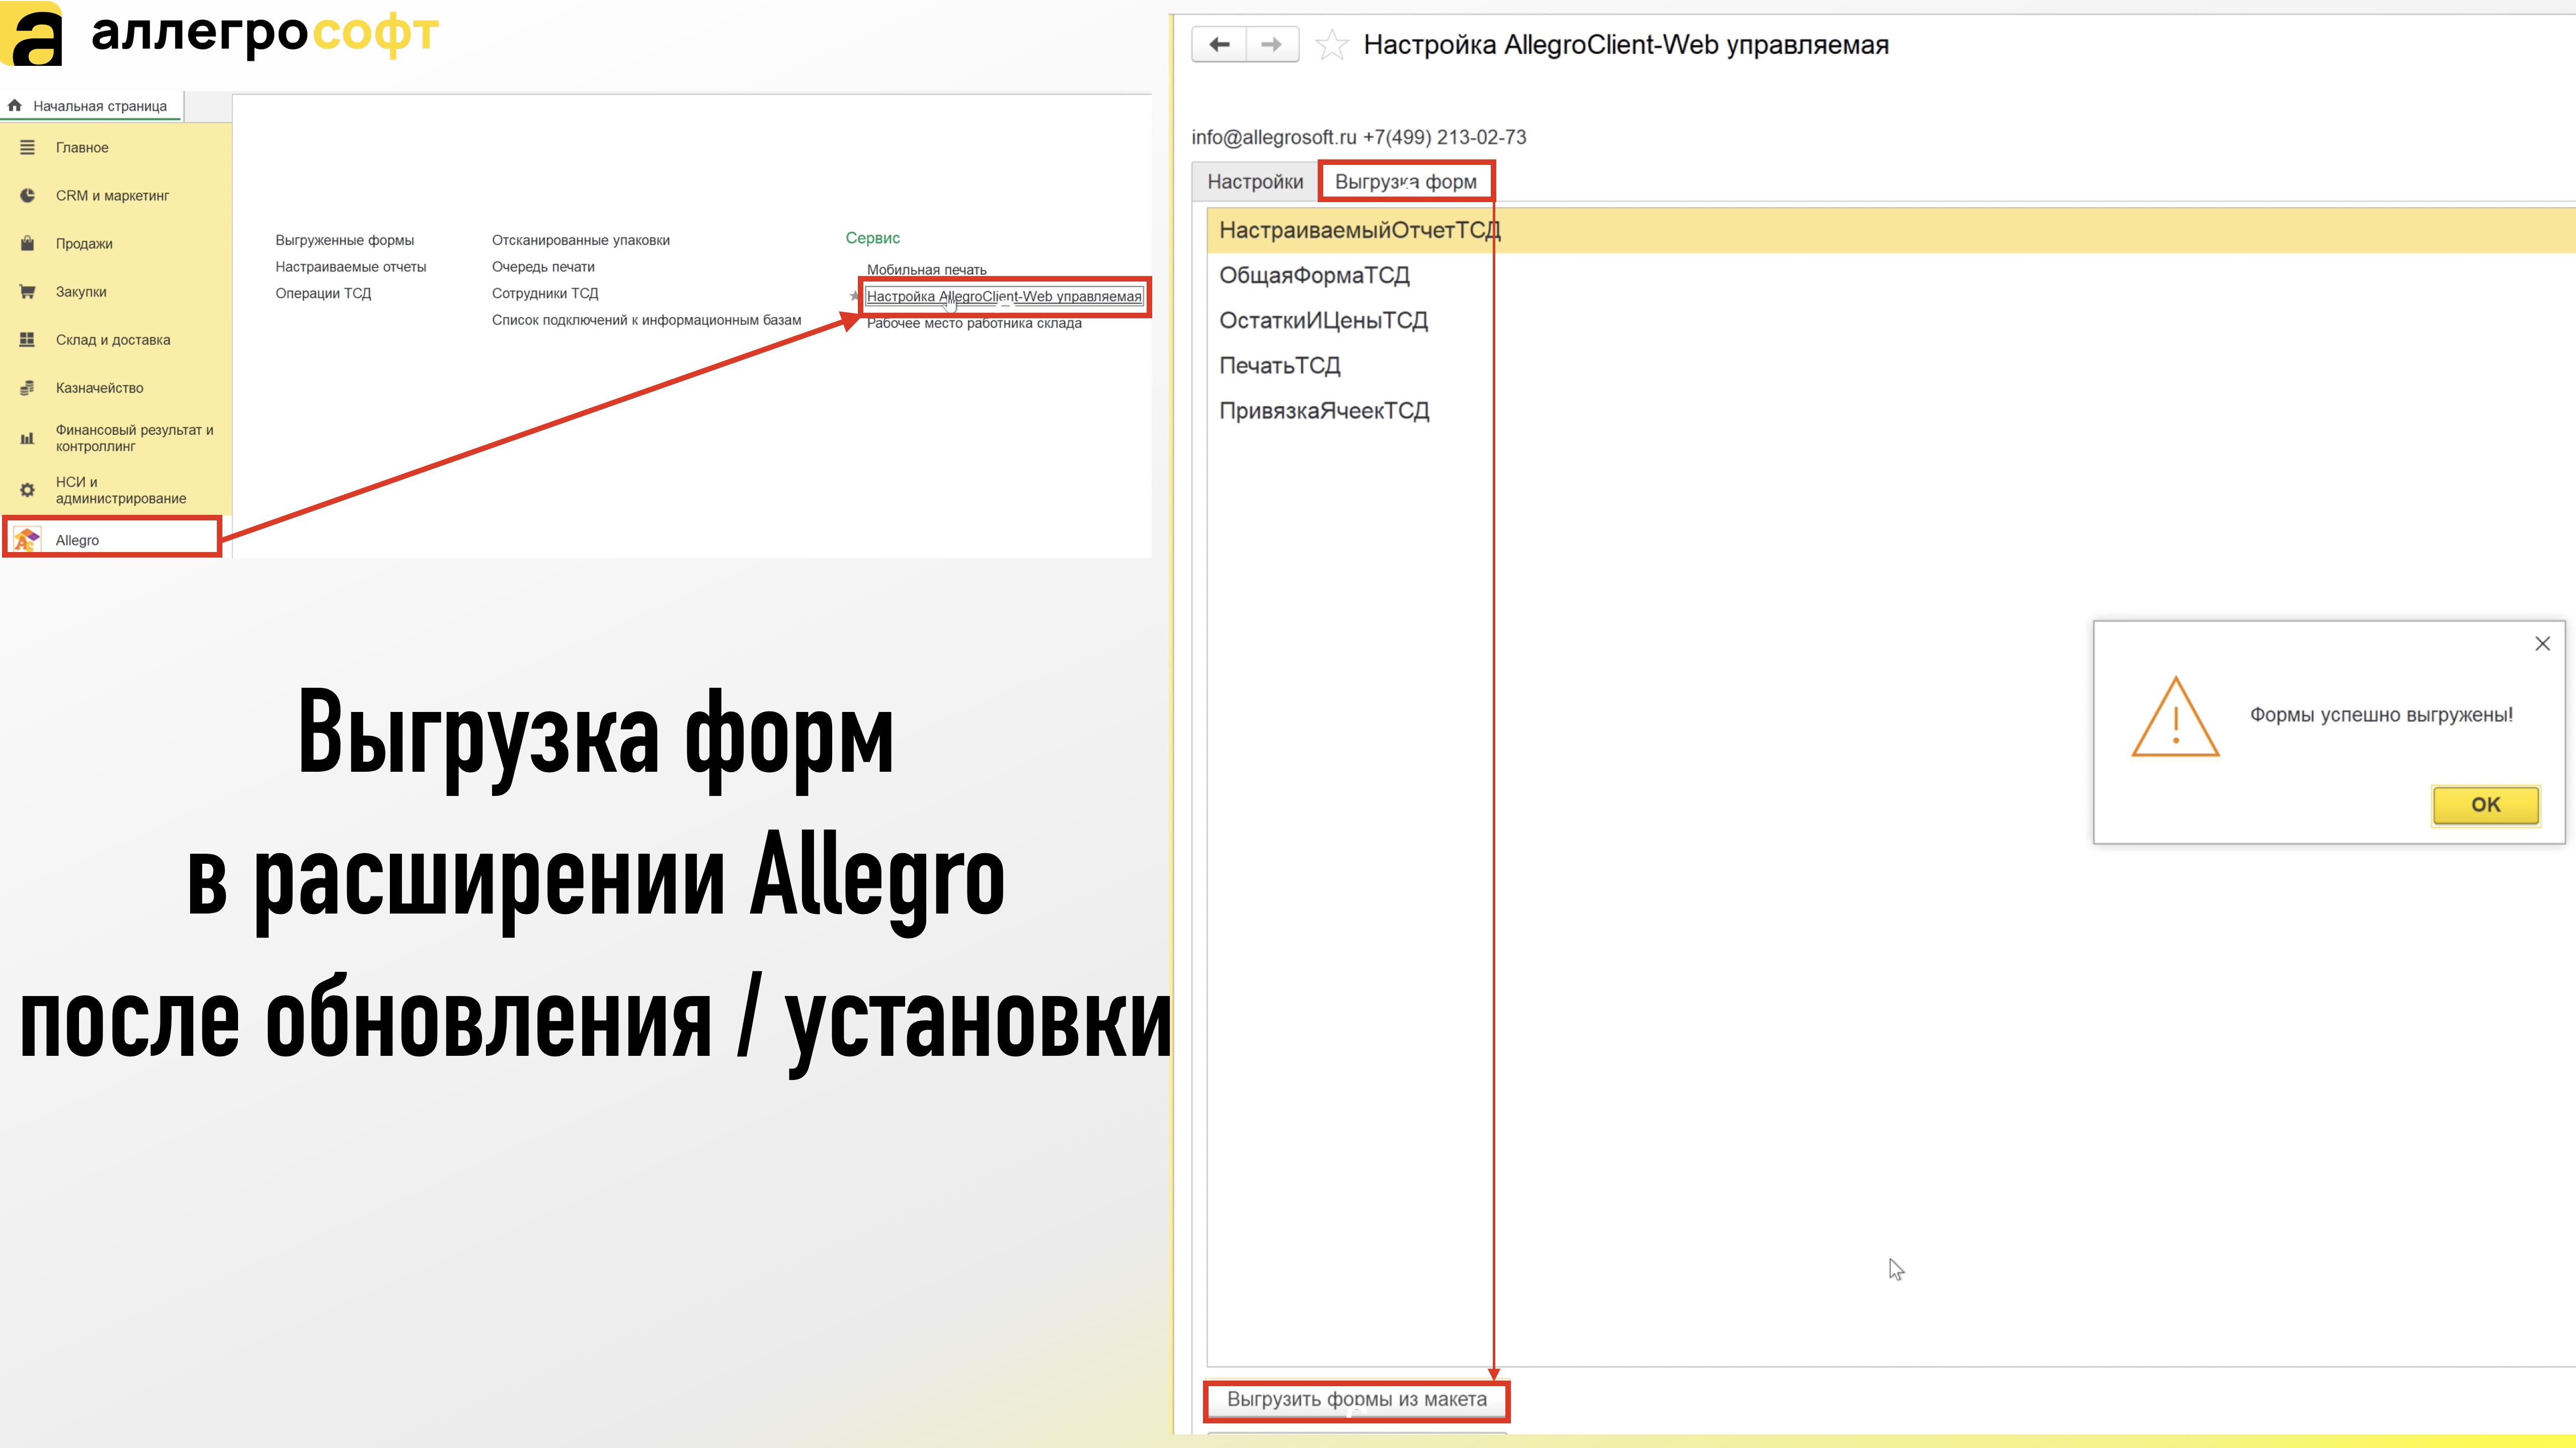This screenshot has height=1448, width=2576.
Task: Select the Продажи shopping bag icon
Action: tap(27, 244)
